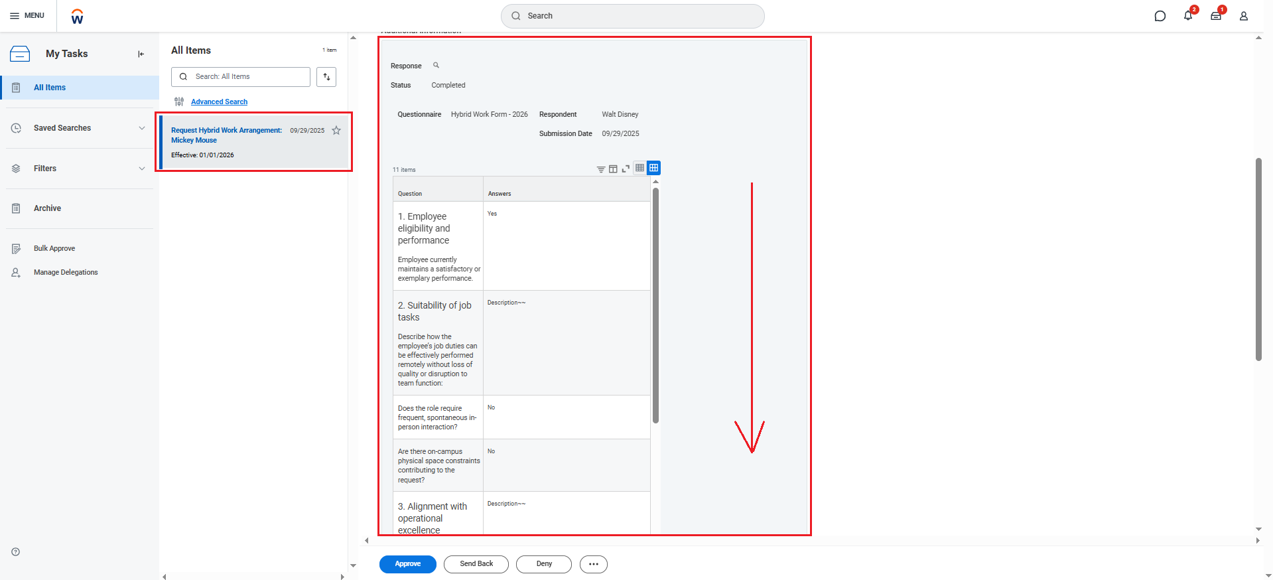Click the table filter icon above the grid

(600, 169)
